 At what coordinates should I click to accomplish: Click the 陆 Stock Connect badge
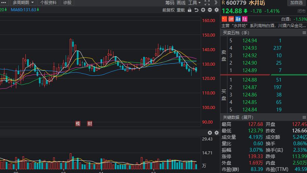click(245, 19)
